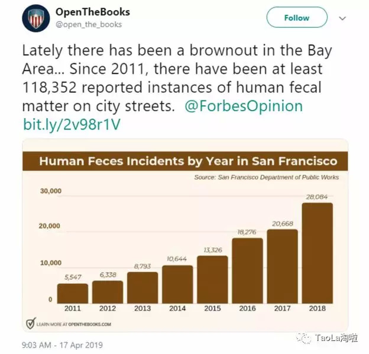Click the Follow button

[296, 18]
